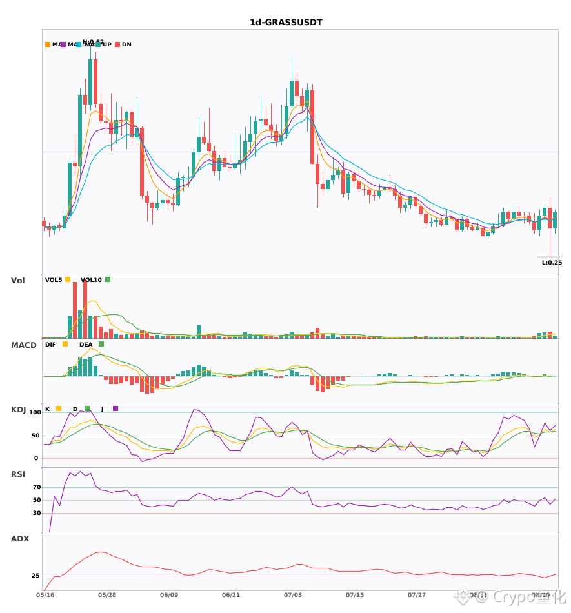Click the MACD panel label

(23, 345)
